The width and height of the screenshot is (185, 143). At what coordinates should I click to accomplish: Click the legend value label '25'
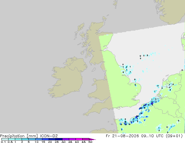(x=57, y=142)
